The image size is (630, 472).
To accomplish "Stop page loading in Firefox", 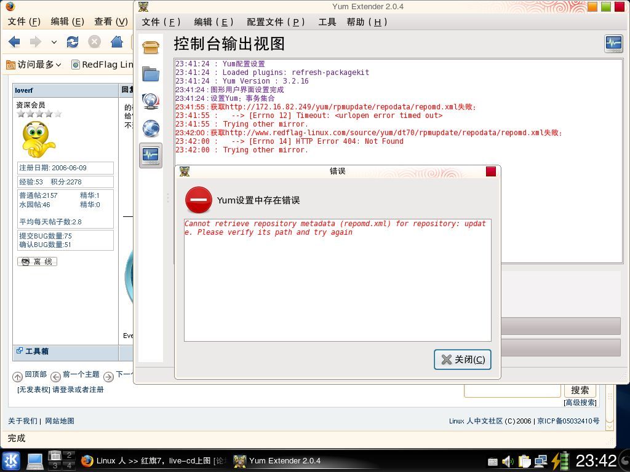I will [x=94, y=42].
